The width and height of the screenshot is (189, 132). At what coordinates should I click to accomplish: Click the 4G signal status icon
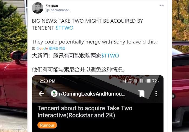click(x=130, y=81)
